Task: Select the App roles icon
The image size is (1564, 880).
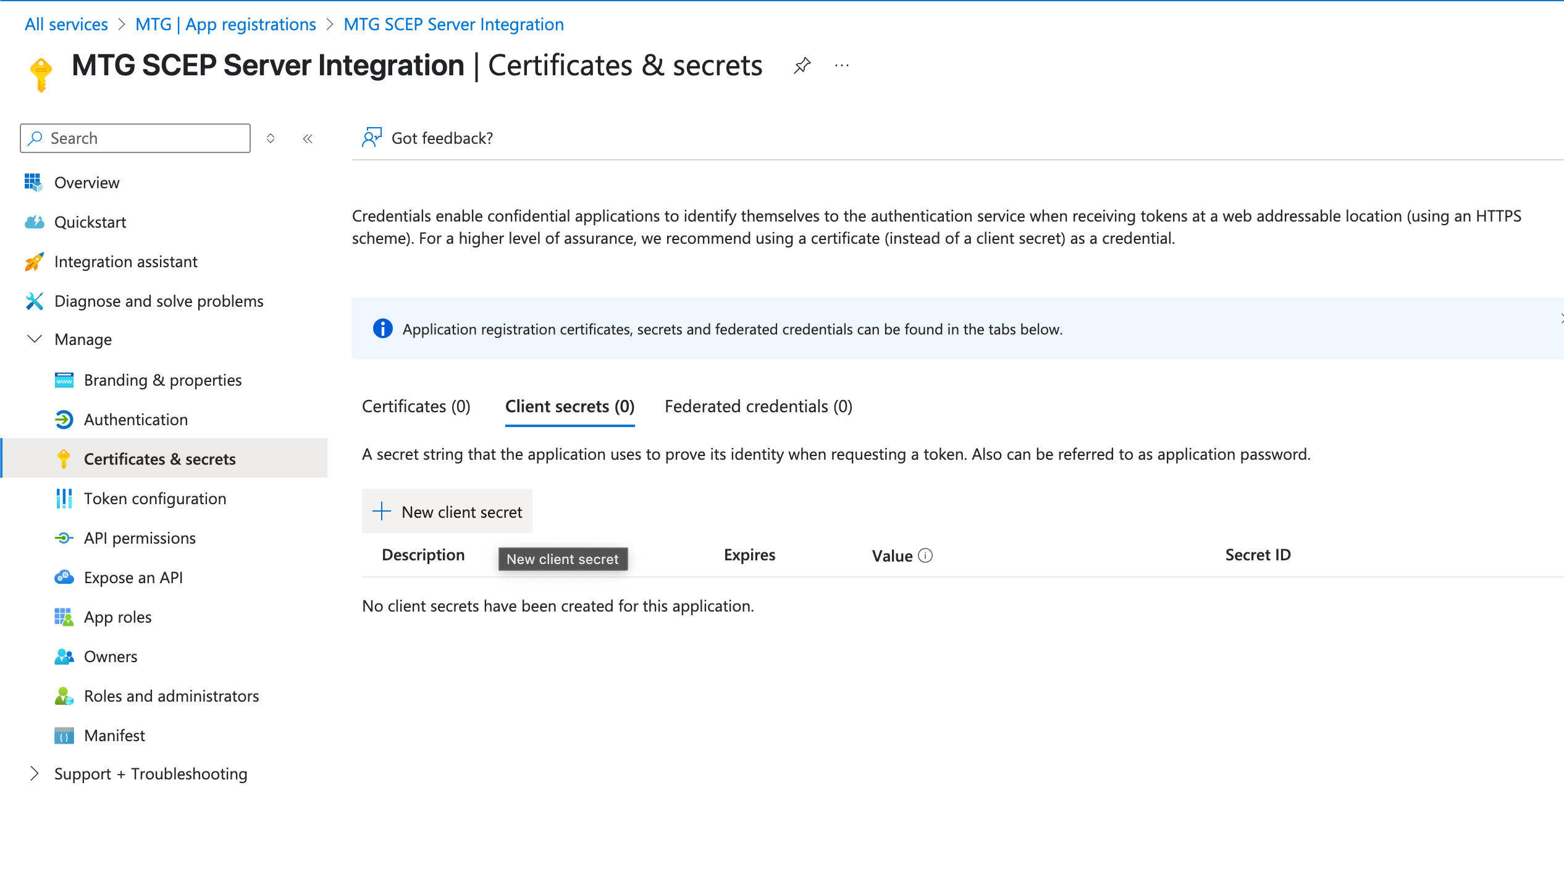Action: click(x=64, y=616)
